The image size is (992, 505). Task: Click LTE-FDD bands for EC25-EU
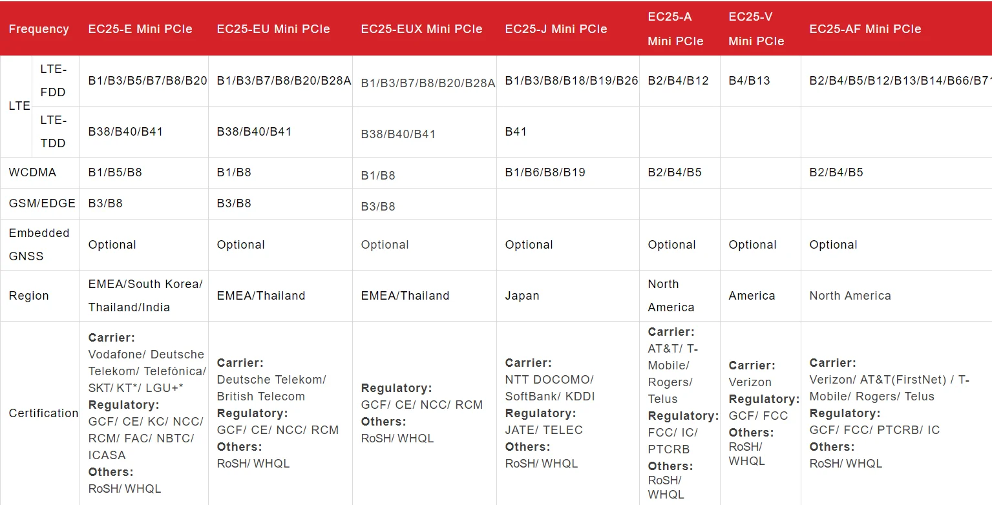284,81
